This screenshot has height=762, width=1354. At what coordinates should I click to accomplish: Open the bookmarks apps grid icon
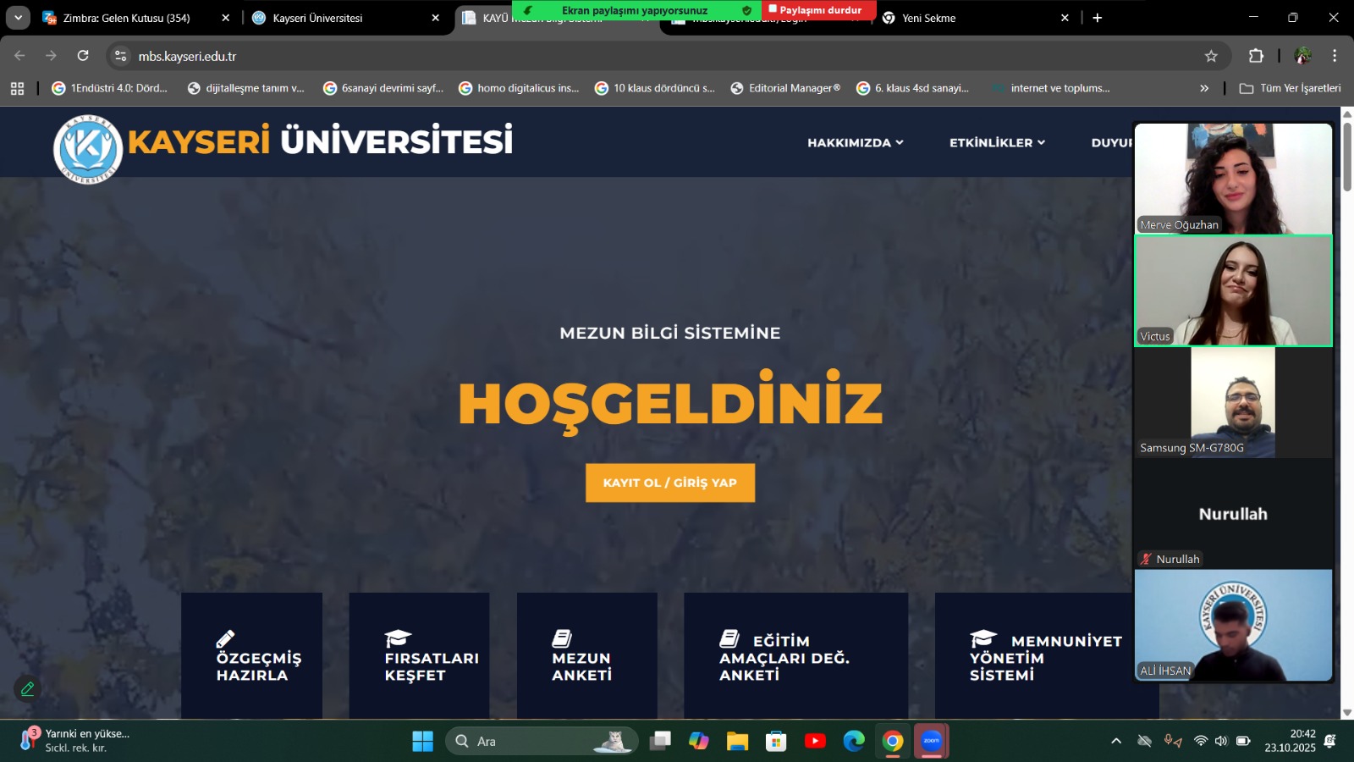click(17, 88)
